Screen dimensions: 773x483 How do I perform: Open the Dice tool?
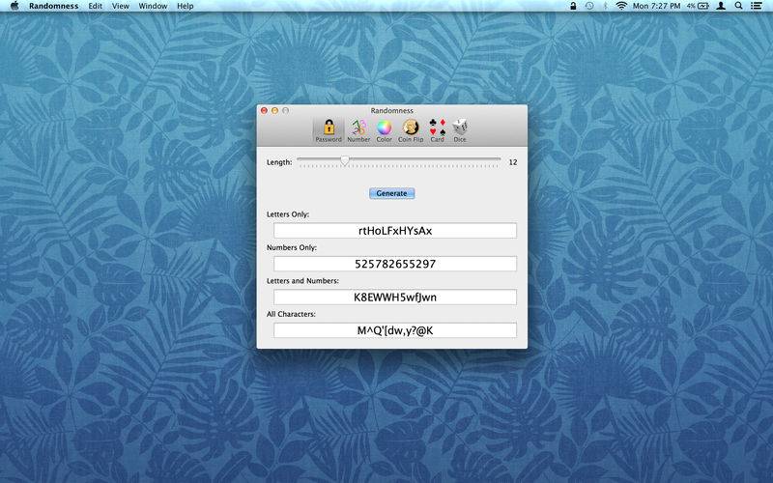pos(460,130)
